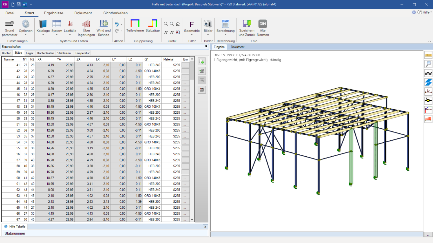Expand the Optionen dropdown

point(26,35)
